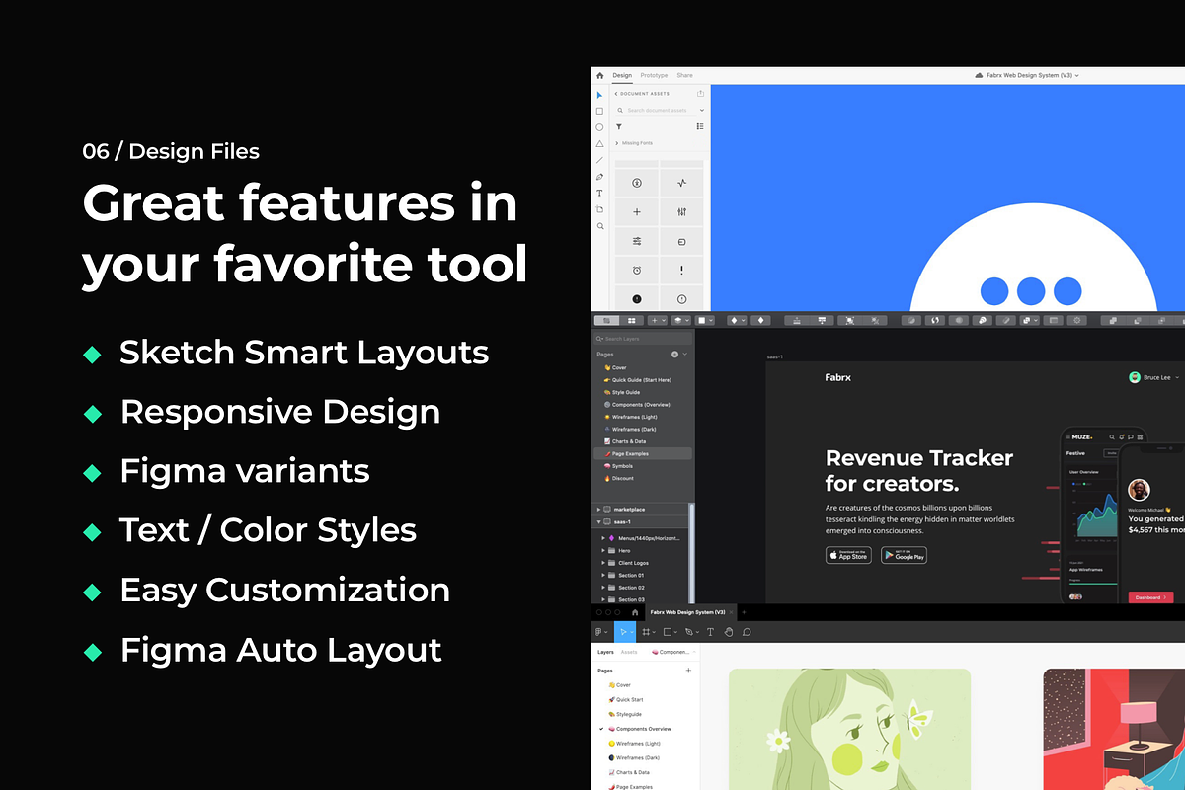
Task: Select the Ellipse tool in XD
Action: (600, 125)
